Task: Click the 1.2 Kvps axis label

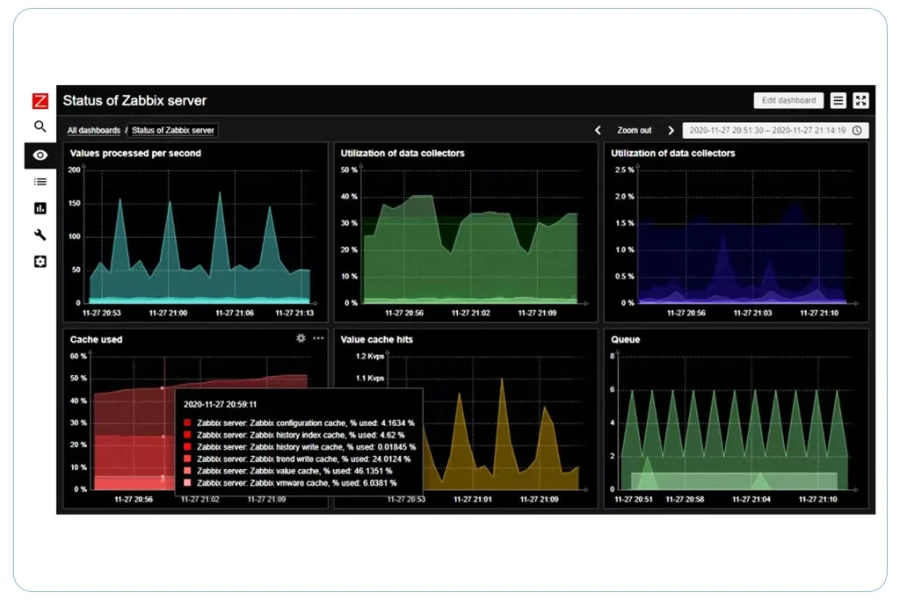Action: point(370,356)
